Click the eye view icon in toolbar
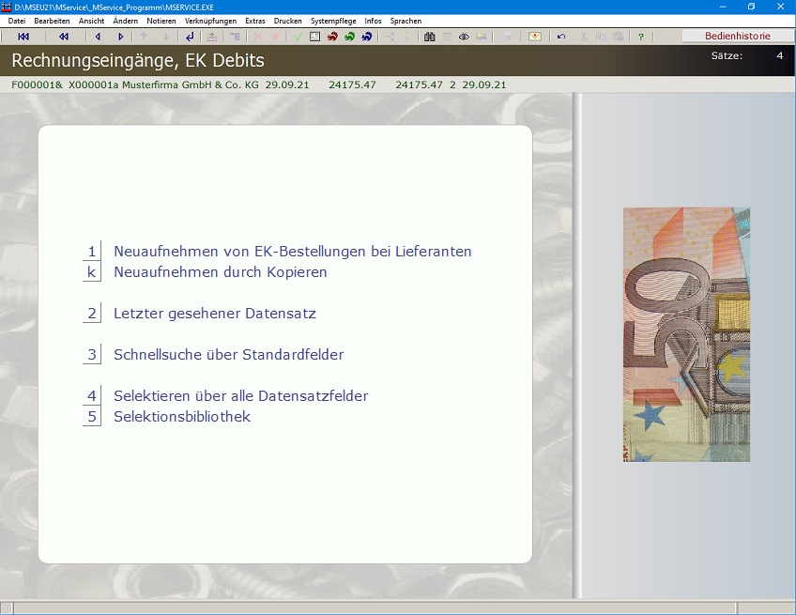This screenshot has height=615, width=796. pos(464,37)
